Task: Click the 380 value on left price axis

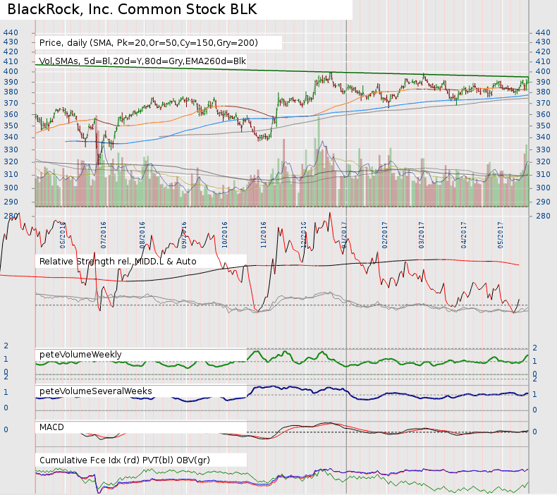Action: tap(11, 92)
